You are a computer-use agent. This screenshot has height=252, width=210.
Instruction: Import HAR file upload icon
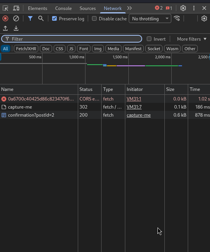tap(5, 28)
